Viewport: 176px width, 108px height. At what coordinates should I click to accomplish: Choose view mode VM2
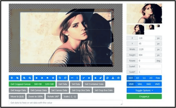point(149,84)
